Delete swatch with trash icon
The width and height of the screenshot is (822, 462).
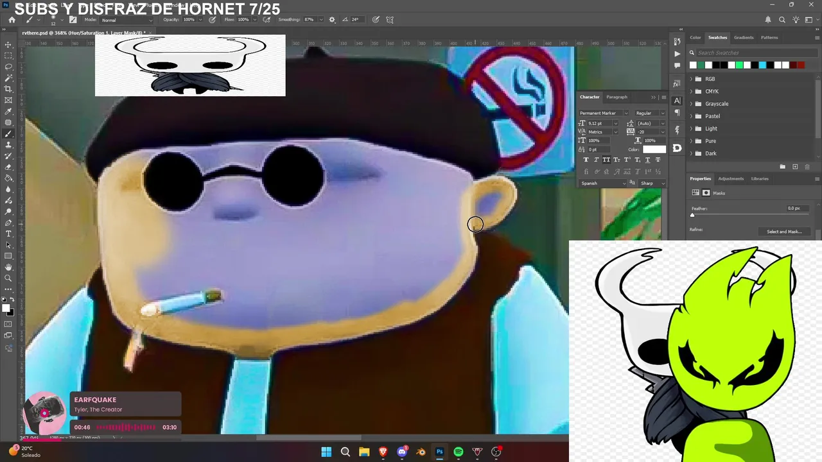(x=807, y=167)
